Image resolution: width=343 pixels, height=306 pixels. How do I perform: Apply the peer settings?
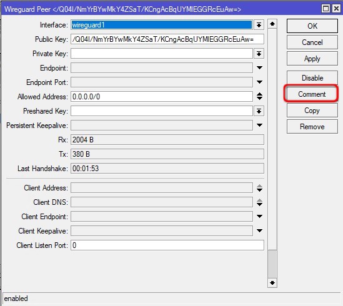coord(312,59)
